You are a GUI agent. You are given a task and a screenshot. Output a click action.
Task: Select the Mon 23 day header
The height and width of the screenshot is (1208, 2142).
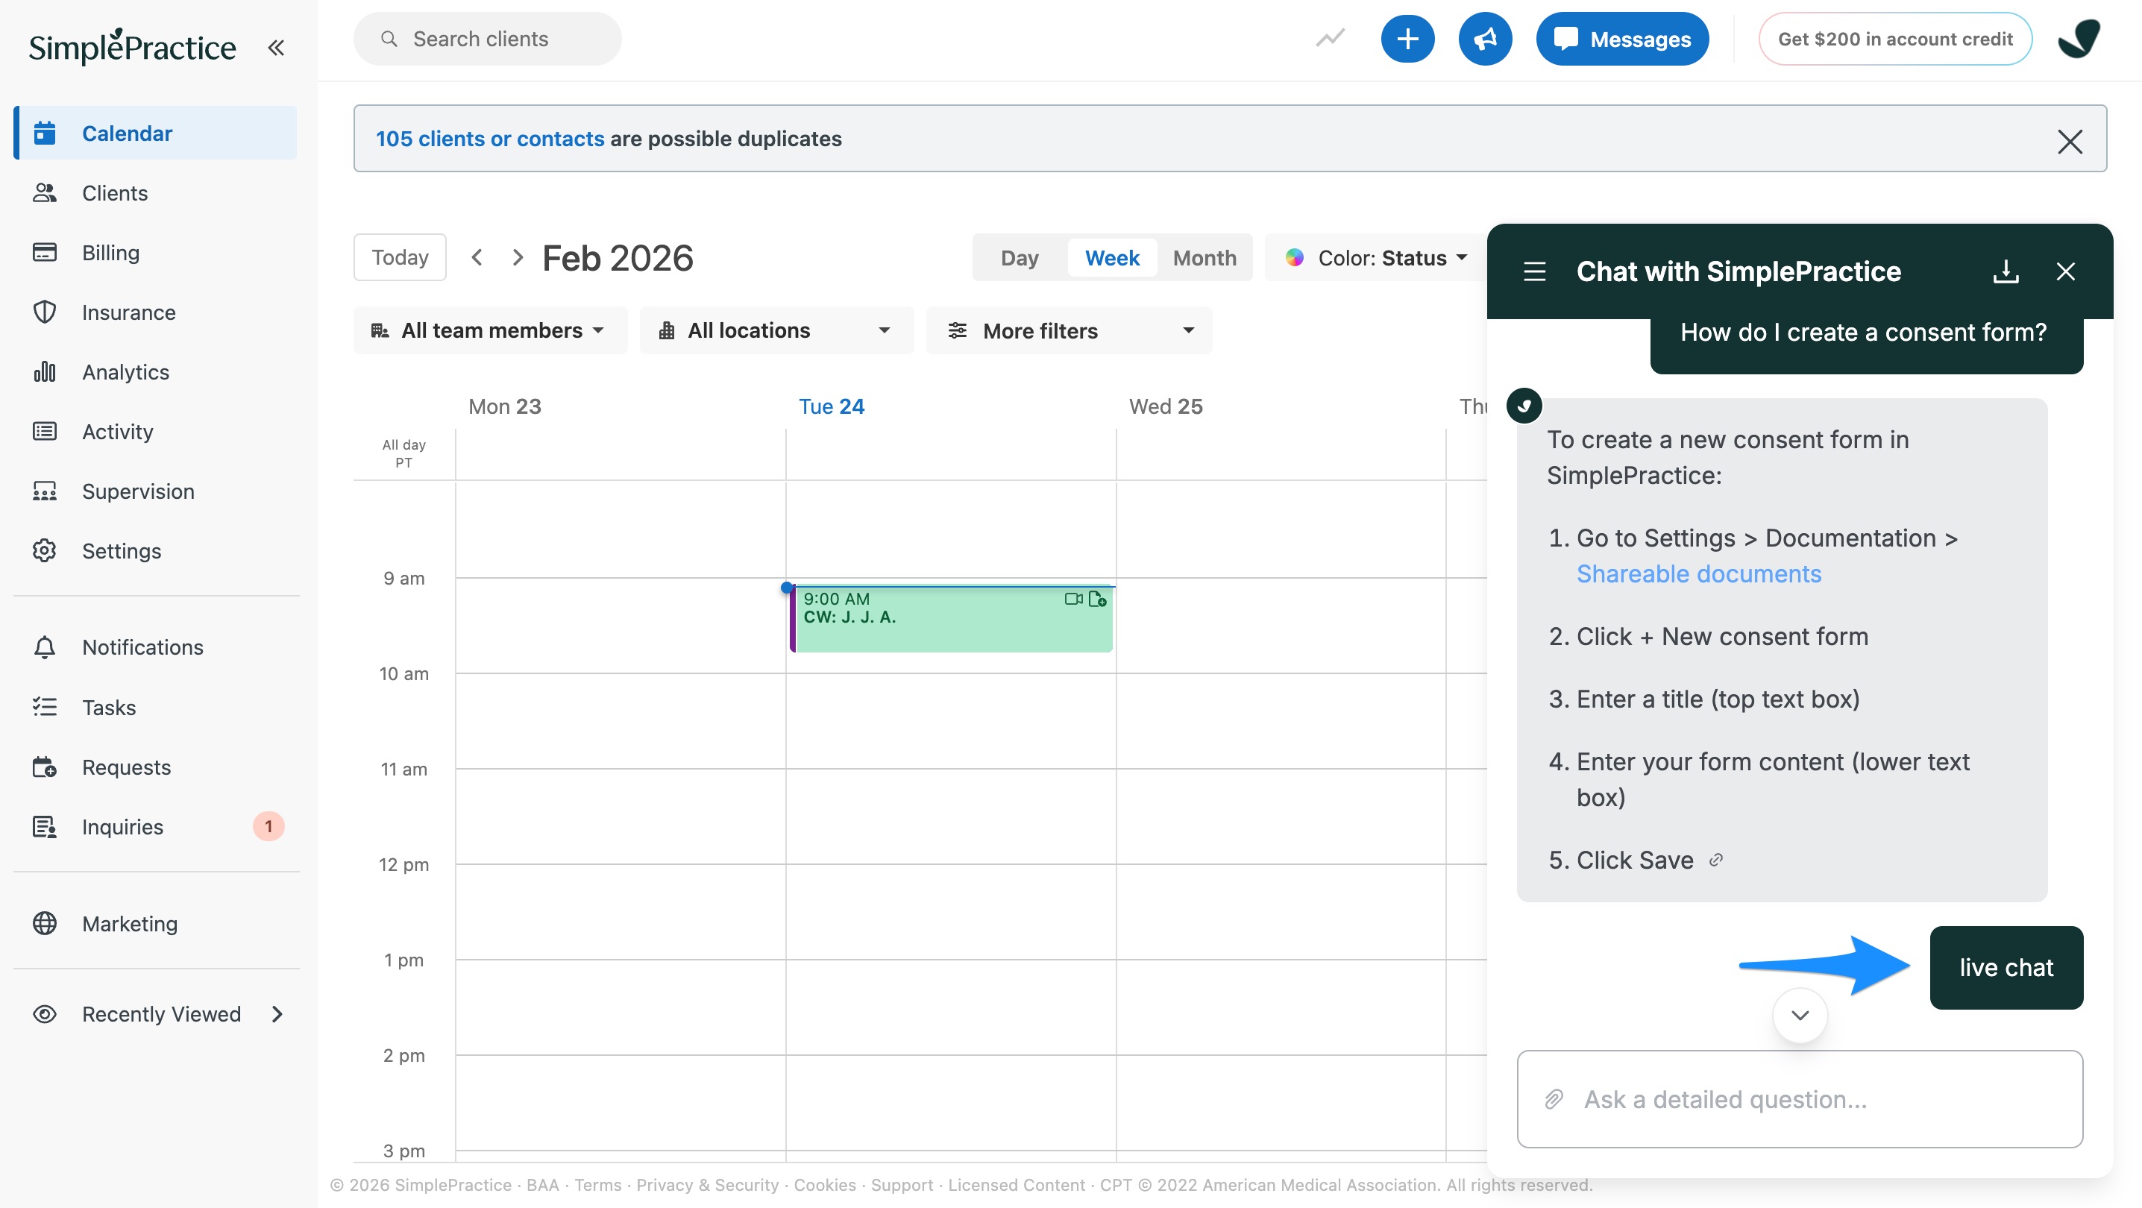(x=505, y=406)
